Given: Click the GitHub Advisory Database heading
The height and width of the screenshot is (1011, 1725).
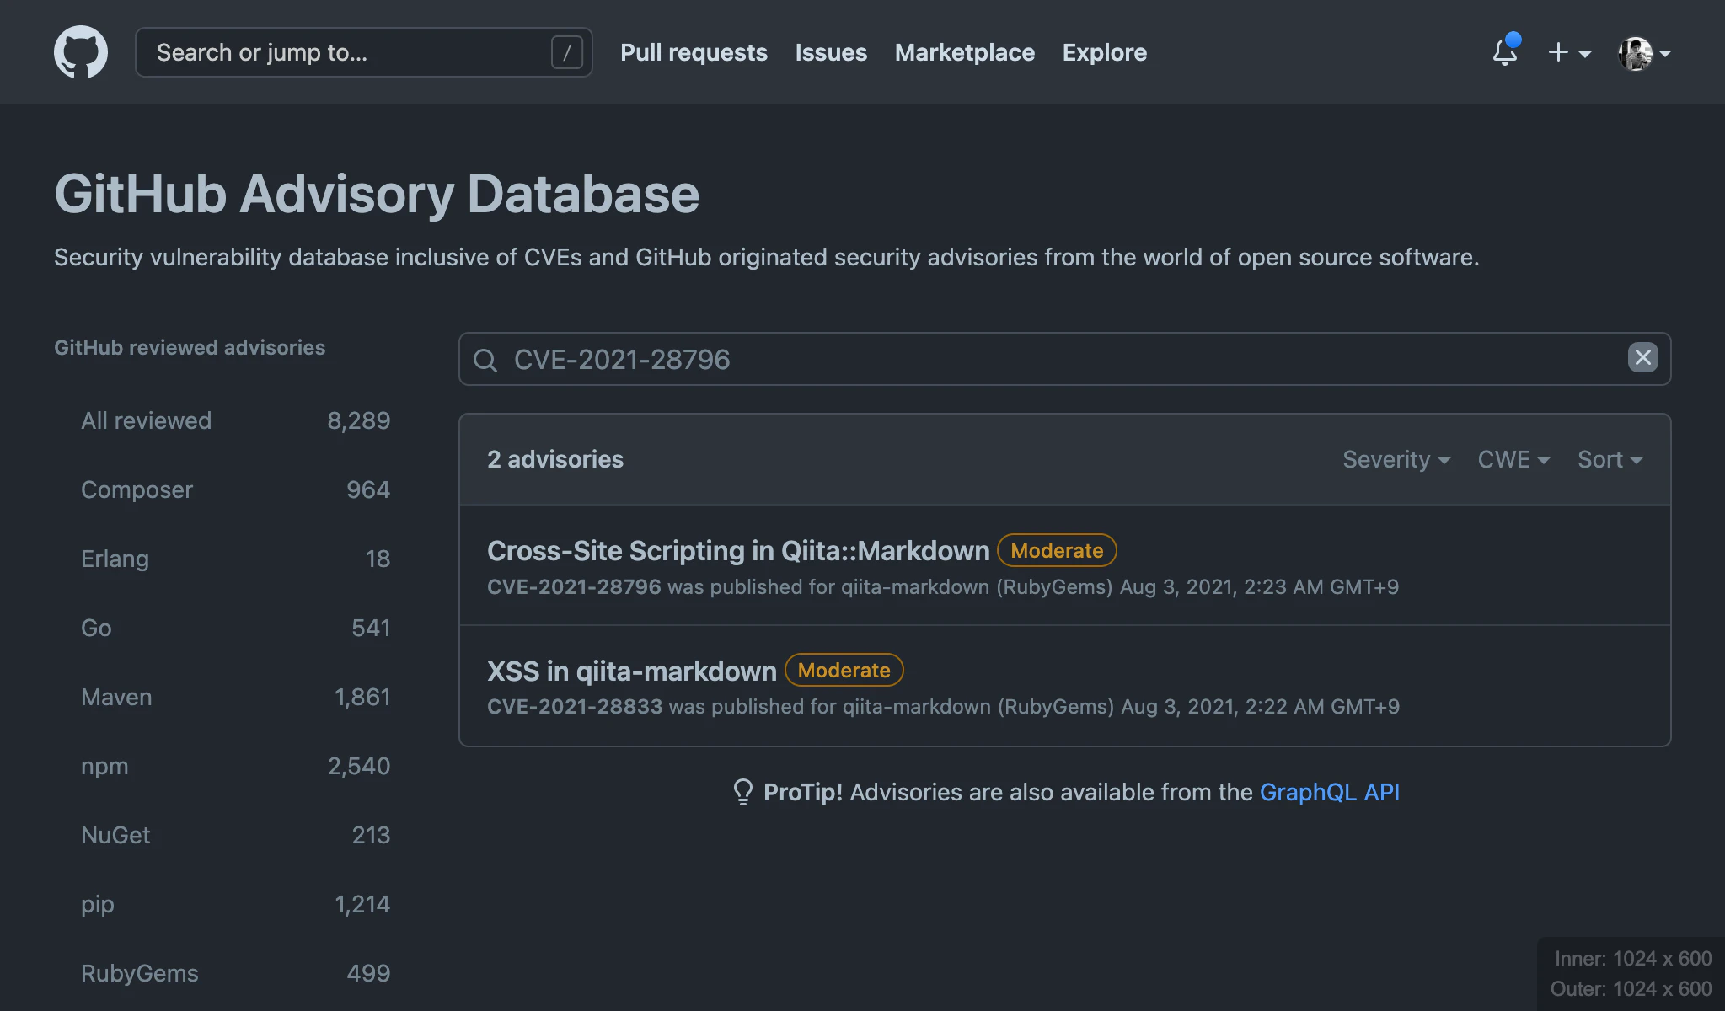Looking at the screenshot, I should coord(377,194).
